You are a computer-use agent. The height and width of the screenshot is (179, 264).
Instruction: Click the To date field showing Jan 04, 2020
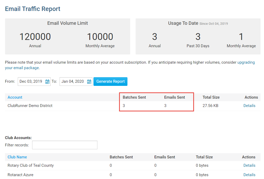pos(73,81)
